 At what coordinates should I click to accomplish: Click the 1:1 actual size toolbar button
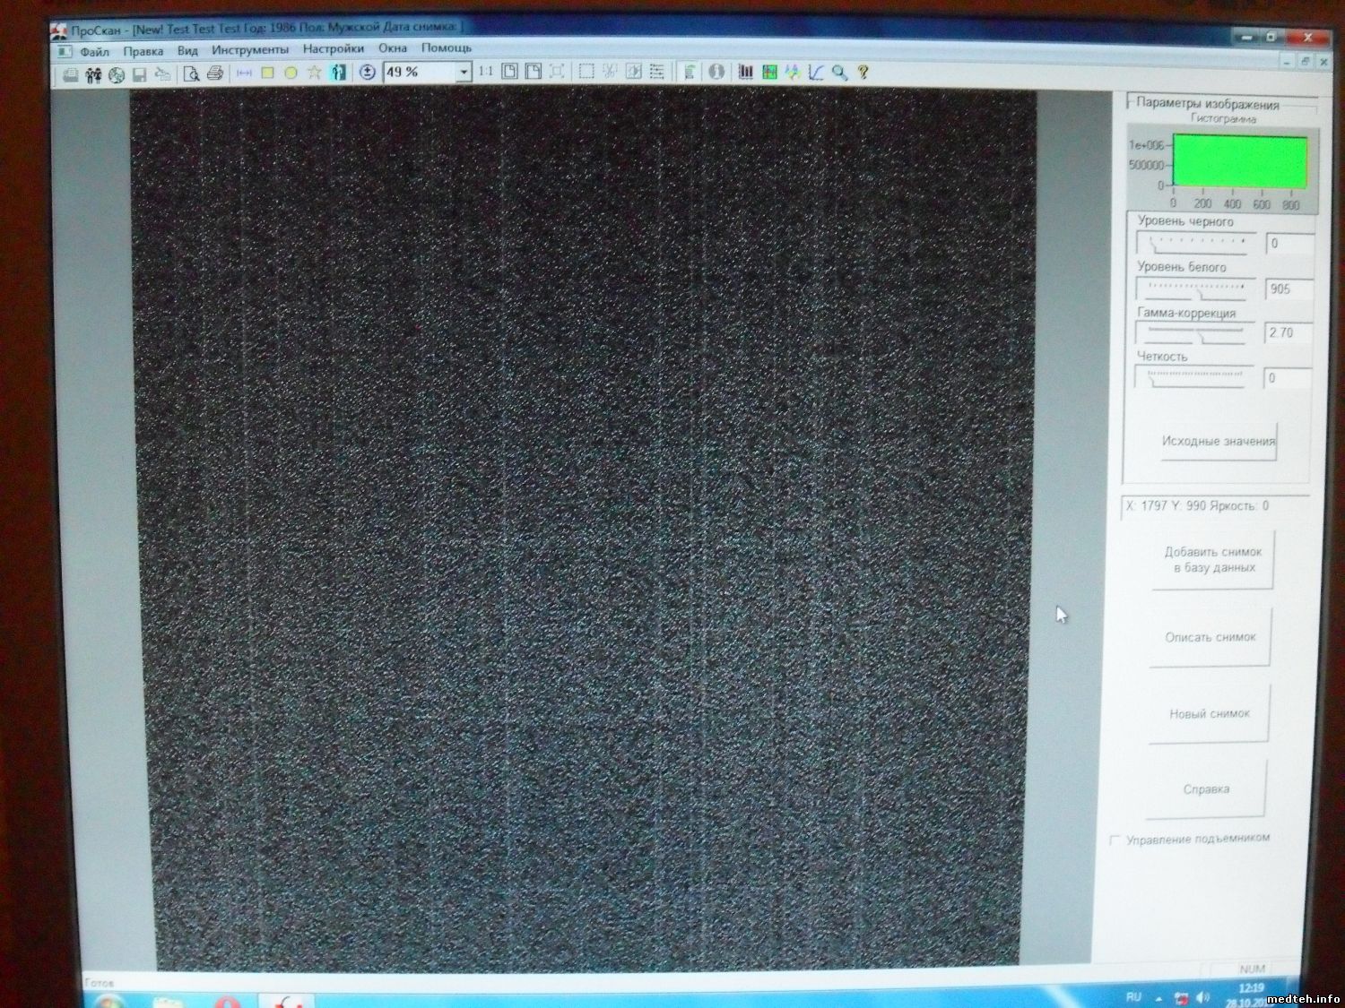485,72
